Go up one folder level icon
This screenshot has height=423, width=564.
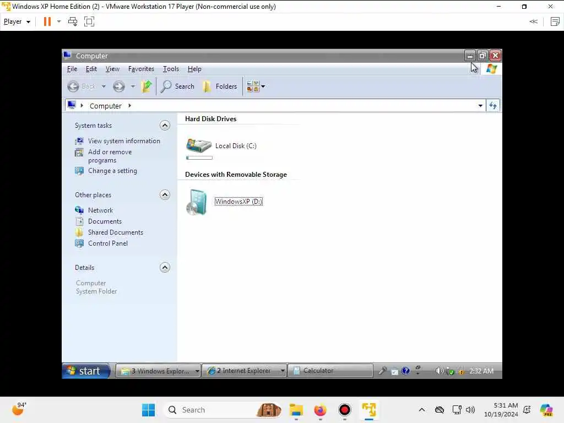point(147,86)
